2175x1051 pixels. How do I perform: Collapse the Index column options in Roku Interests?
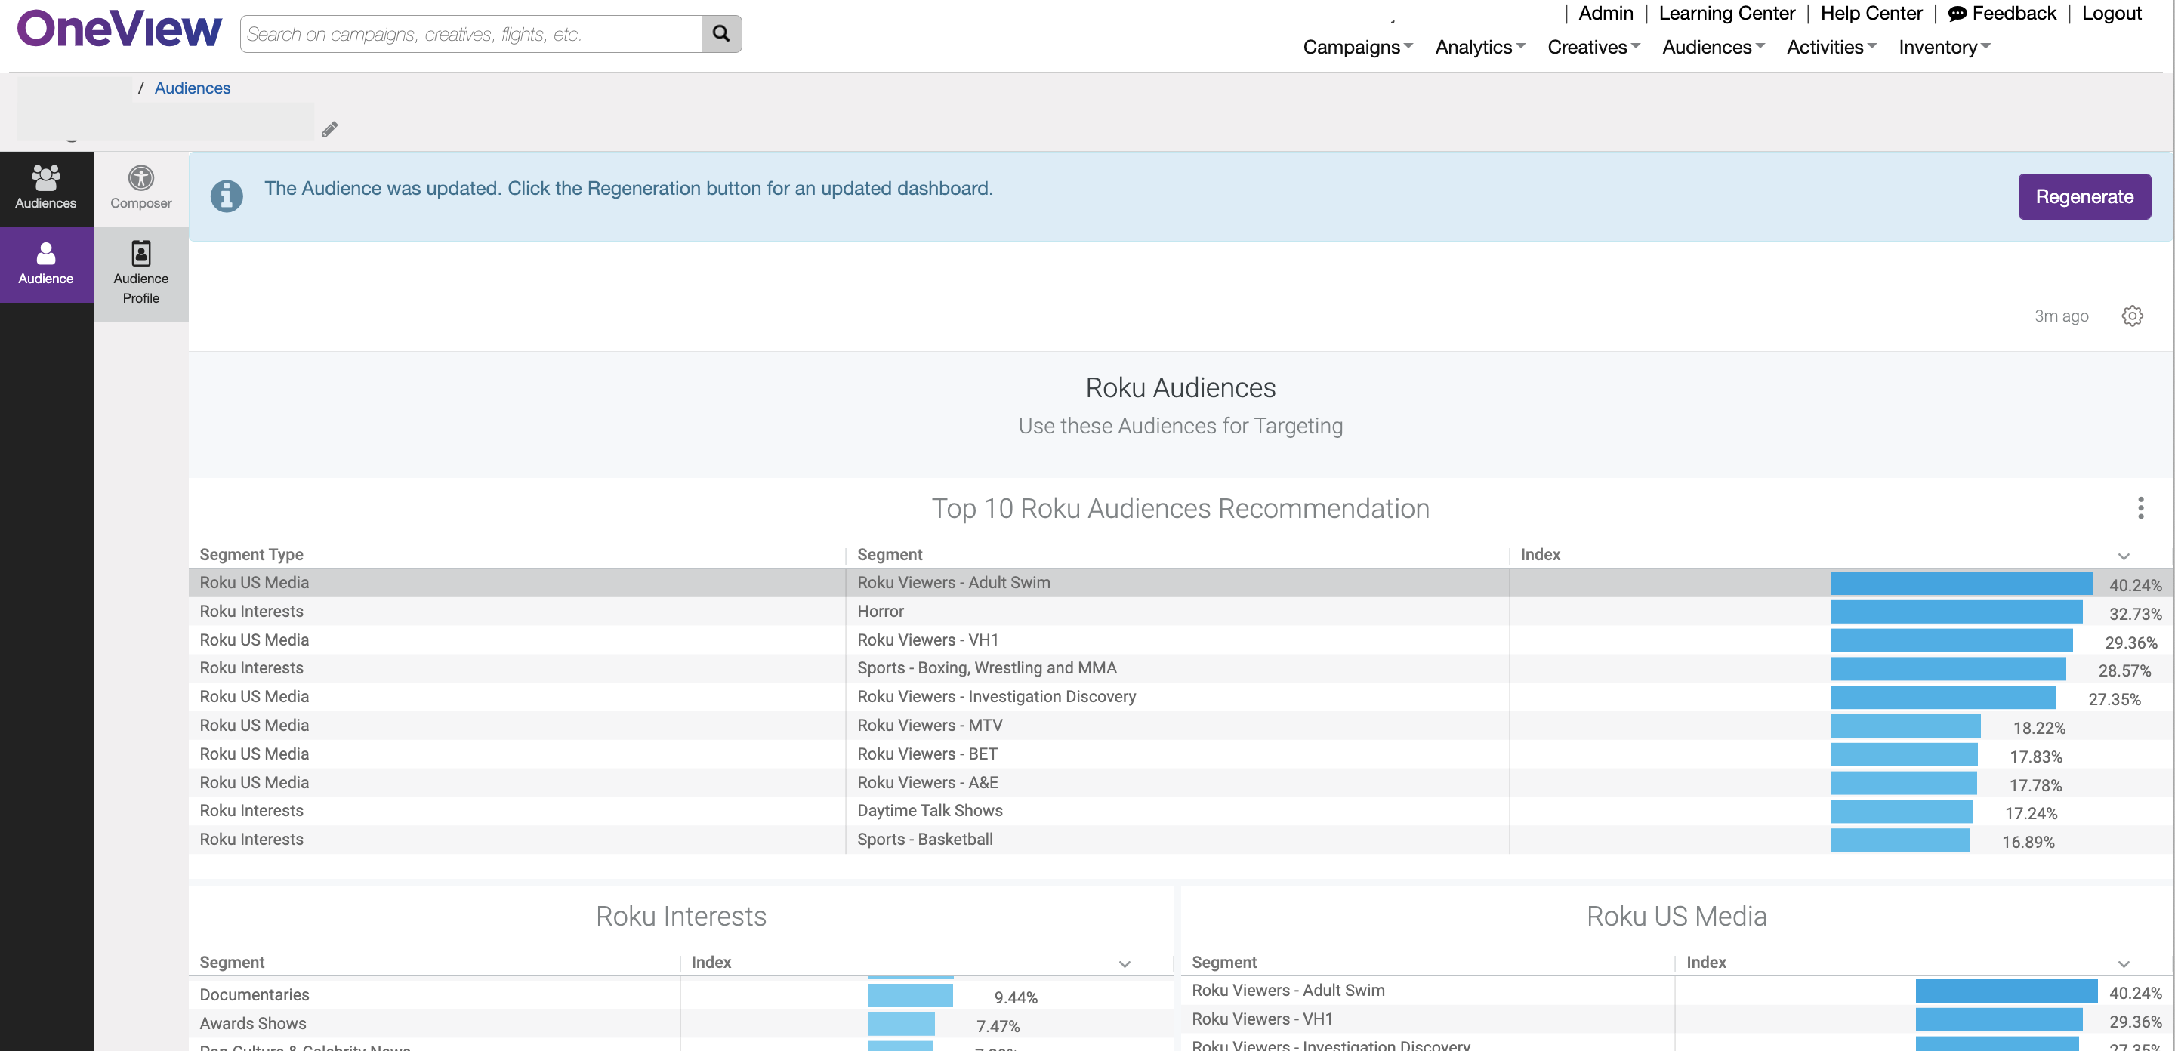(x=1124, y=963)
